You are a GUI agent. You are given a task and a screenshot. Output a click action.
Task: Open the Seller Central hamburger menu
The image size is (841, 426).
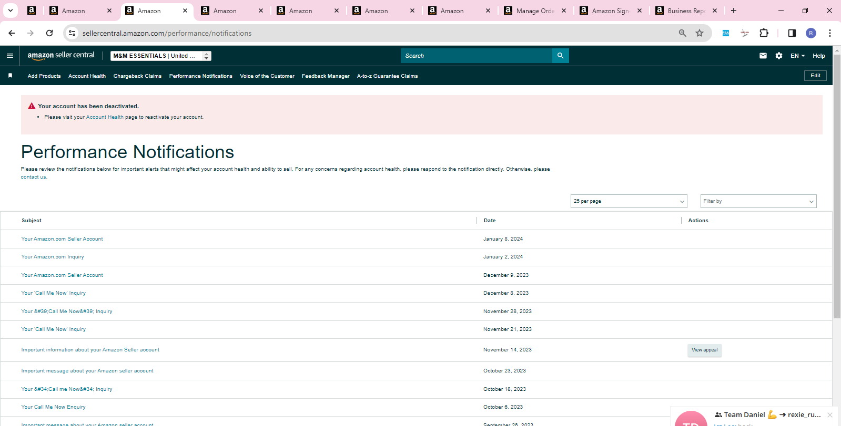click(10, 56)
